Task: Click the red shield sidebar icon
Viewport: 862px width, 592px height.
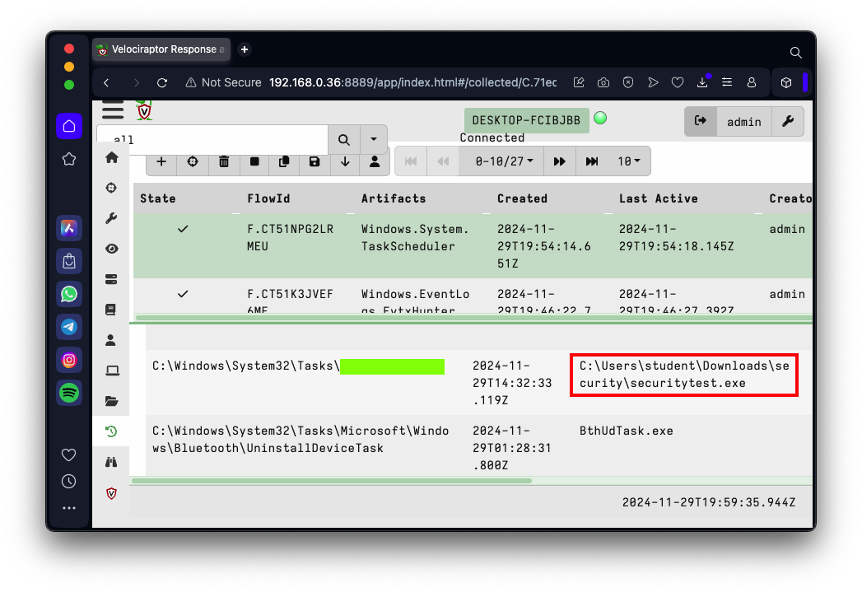Action: tap(112, 494)
